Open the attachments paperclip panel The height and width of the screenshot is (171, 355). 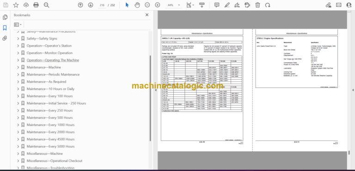click(x=5, y=38)
